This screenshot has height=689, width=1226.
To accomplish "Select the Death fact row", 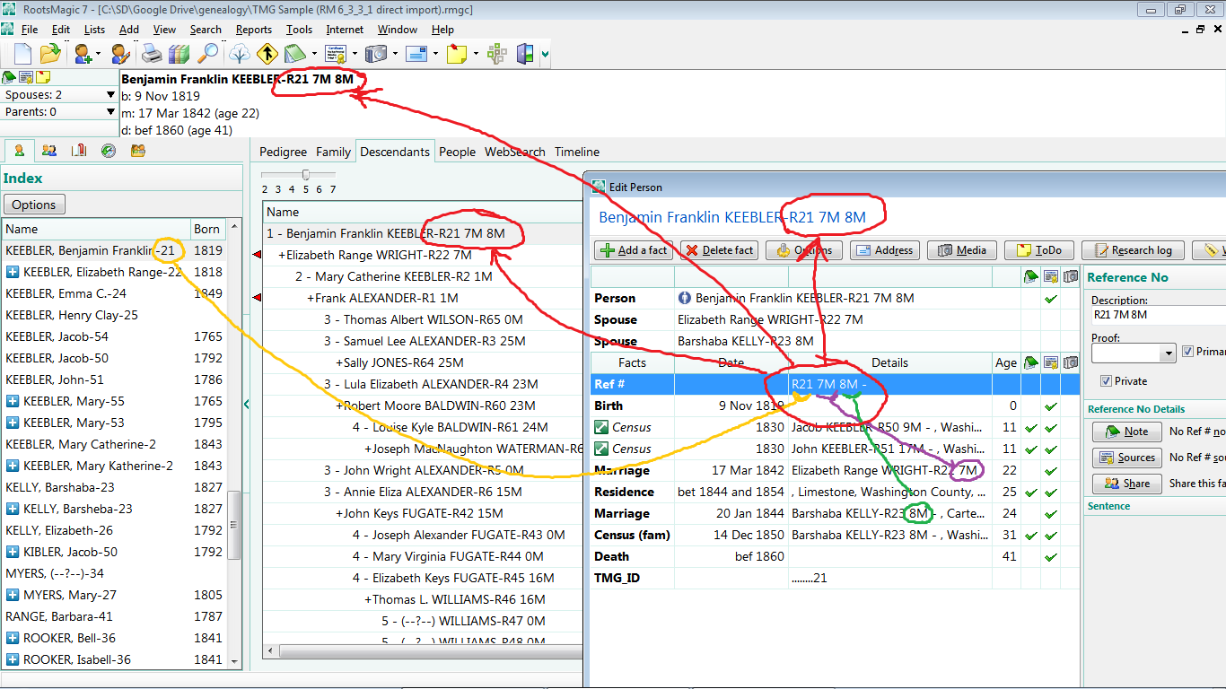I will pos(836,556).
